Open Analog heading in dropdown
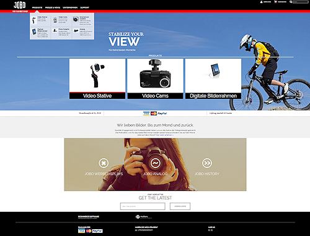The height and width of the screenshot is (236, 310). [82, 29]
